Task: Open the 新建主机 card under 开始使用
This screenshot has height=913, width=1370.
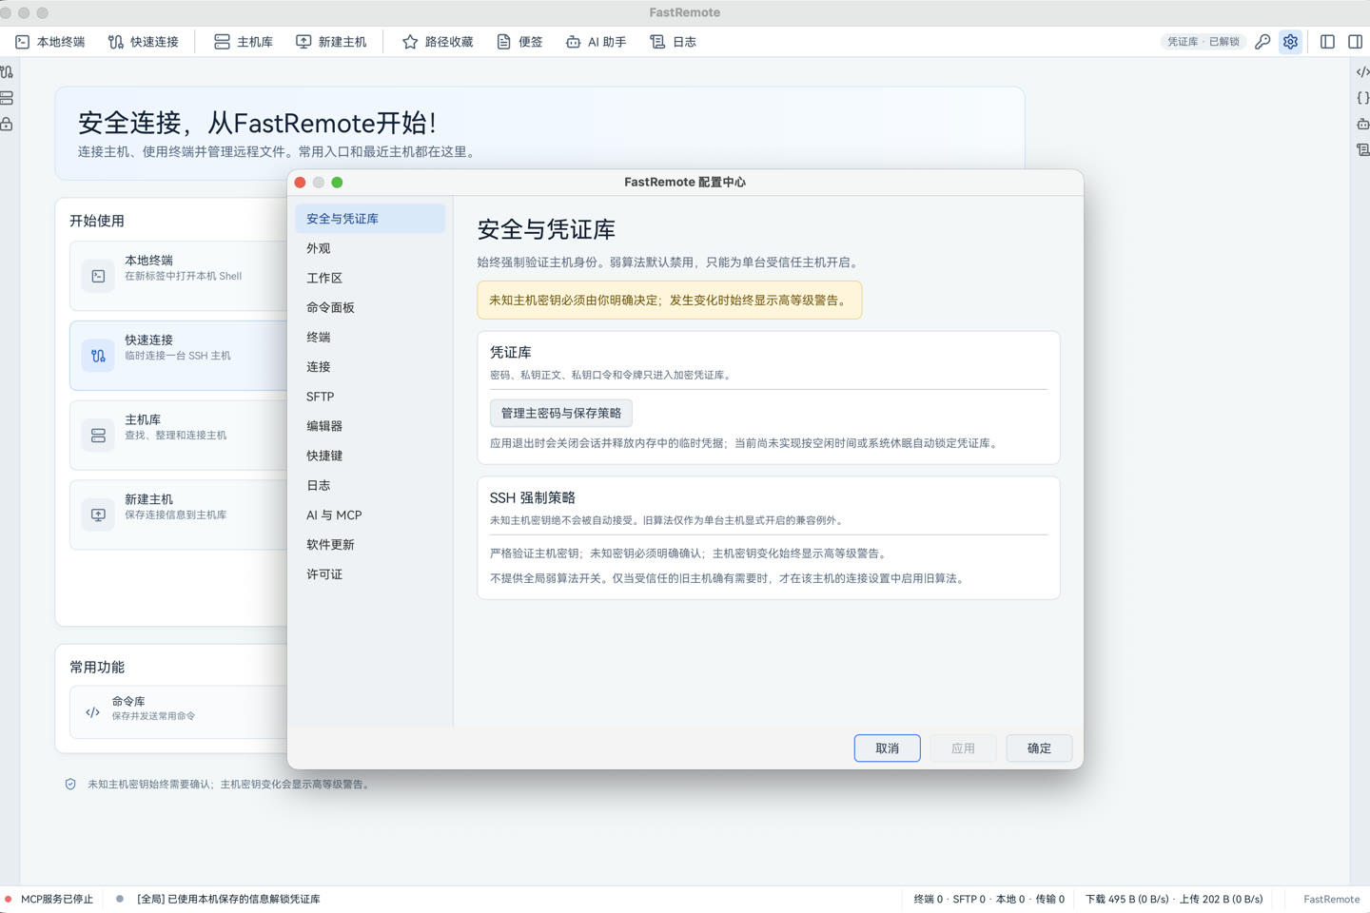Action: (x=178, y=515)
